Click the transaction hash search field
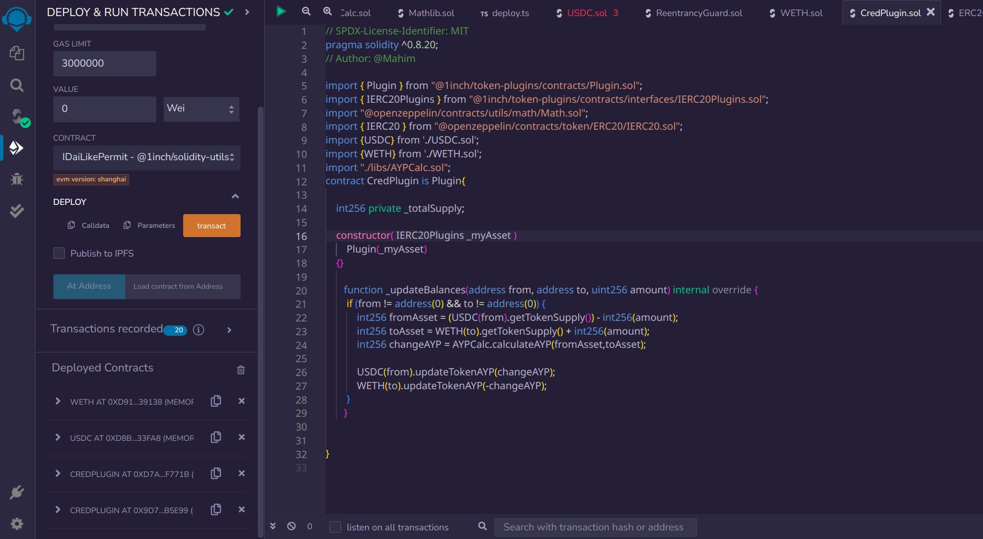The width and height of the screenshot is (983, 539). point(595,527)
